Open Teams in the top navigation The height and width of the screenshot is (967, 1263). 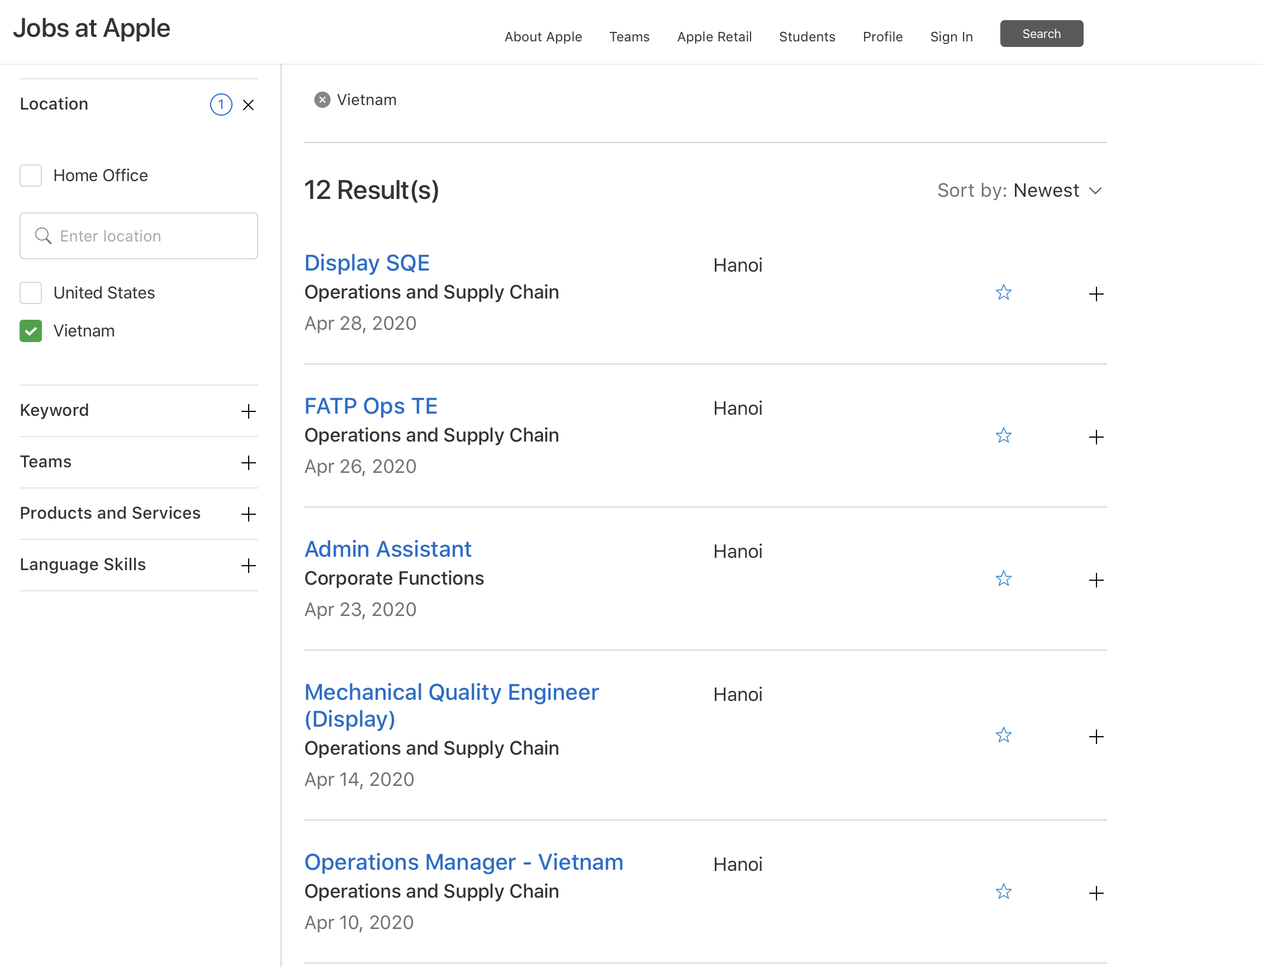(x=629, y=37)
